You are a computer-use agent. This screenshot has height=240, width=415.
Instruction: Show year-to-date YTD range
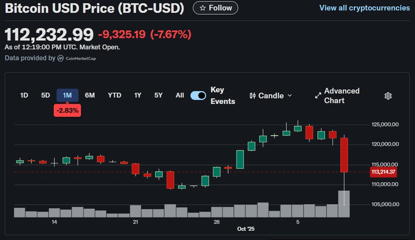(114, 96)
